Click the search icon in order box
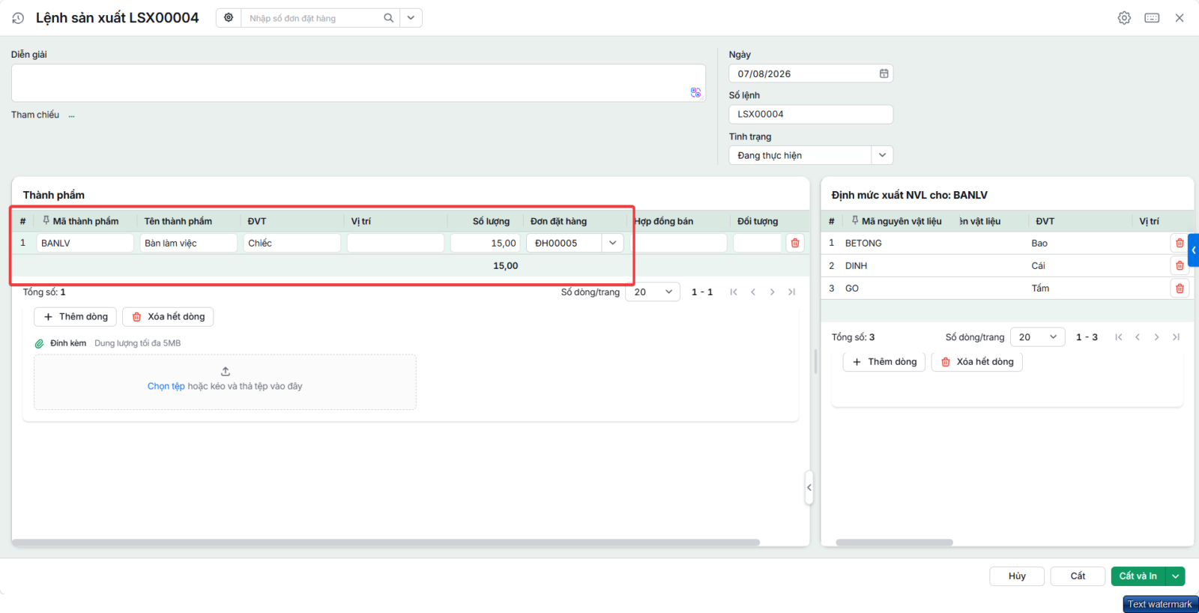 point(388,18)
